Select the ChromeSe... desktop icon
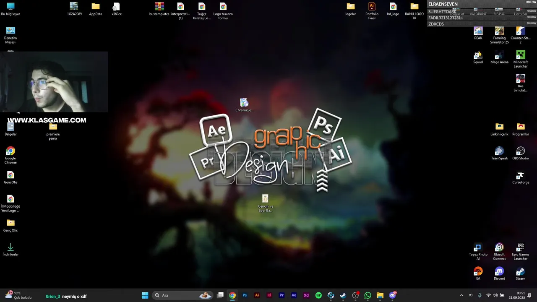 244,105
